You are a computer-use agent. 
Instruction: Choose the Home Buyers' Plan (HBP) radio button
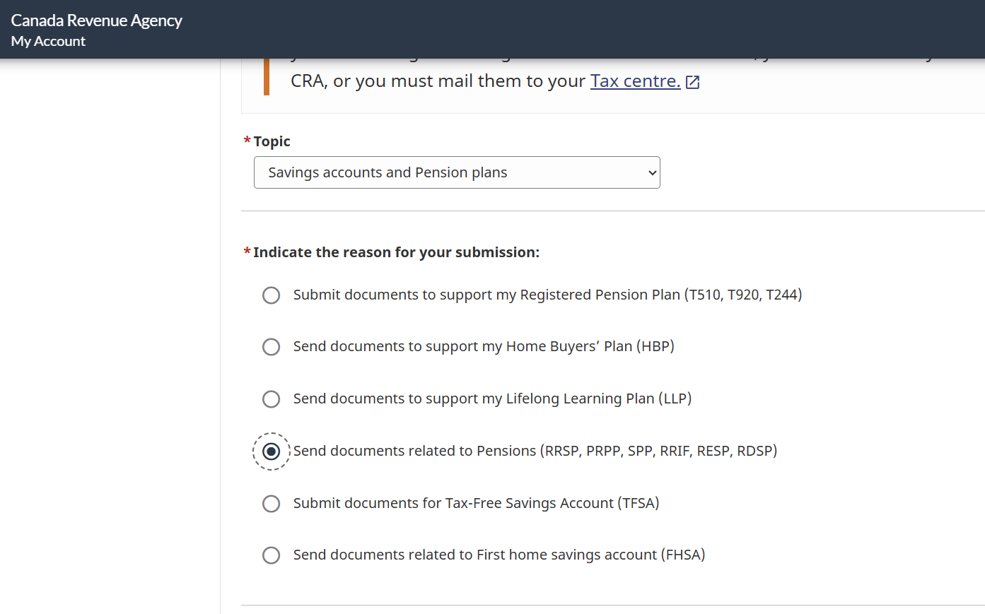coord(271,347)
